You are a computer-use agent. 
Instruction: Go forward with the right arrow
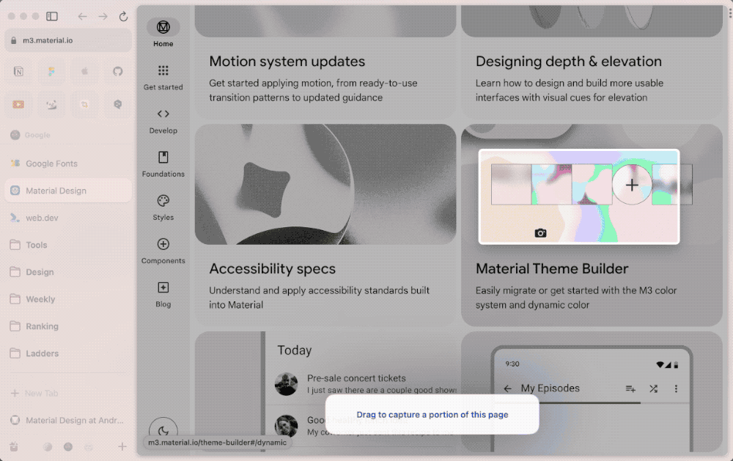pyautogui.click(x=103, y=16)
